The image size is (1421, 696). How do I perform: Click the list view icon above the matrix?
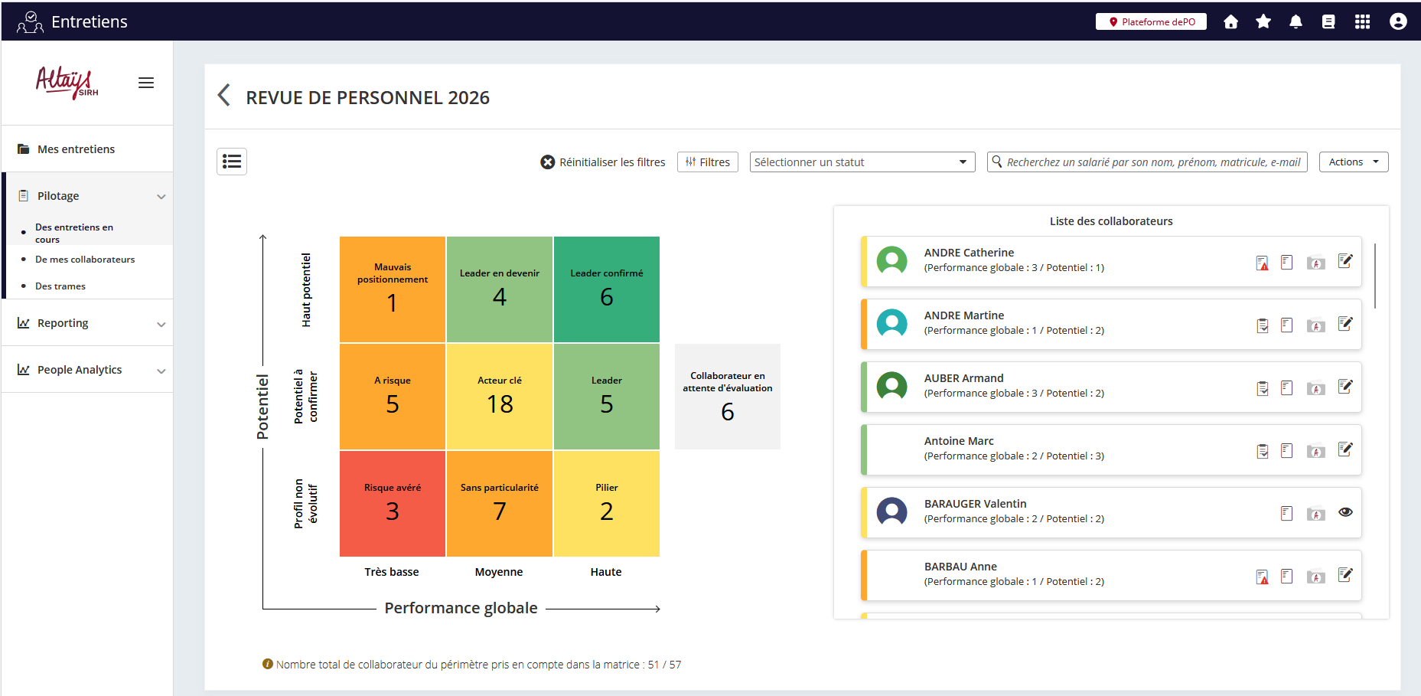click(x=232, y=162)
